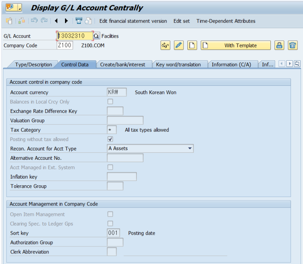Click the G/L Account number field
The height and width of the screenshot is (264, 303).
75,36
